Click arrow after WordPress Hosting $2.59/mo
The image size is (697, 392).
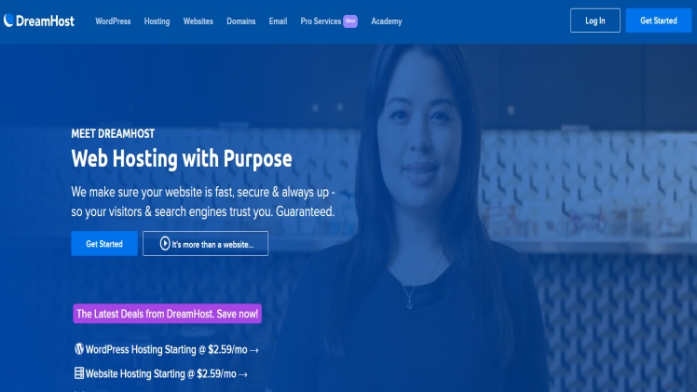(254, 350)
